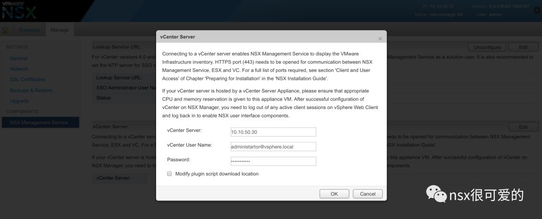This screenshot has width=542, height=219.
Task: Click Edit button in vCenter Server section
Action: coord(523,127)
